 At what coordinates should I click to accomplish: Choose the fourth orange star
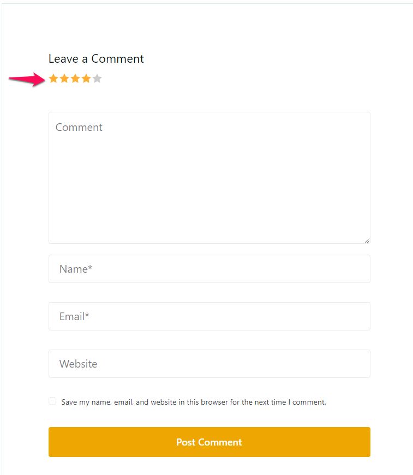[86, 79]
